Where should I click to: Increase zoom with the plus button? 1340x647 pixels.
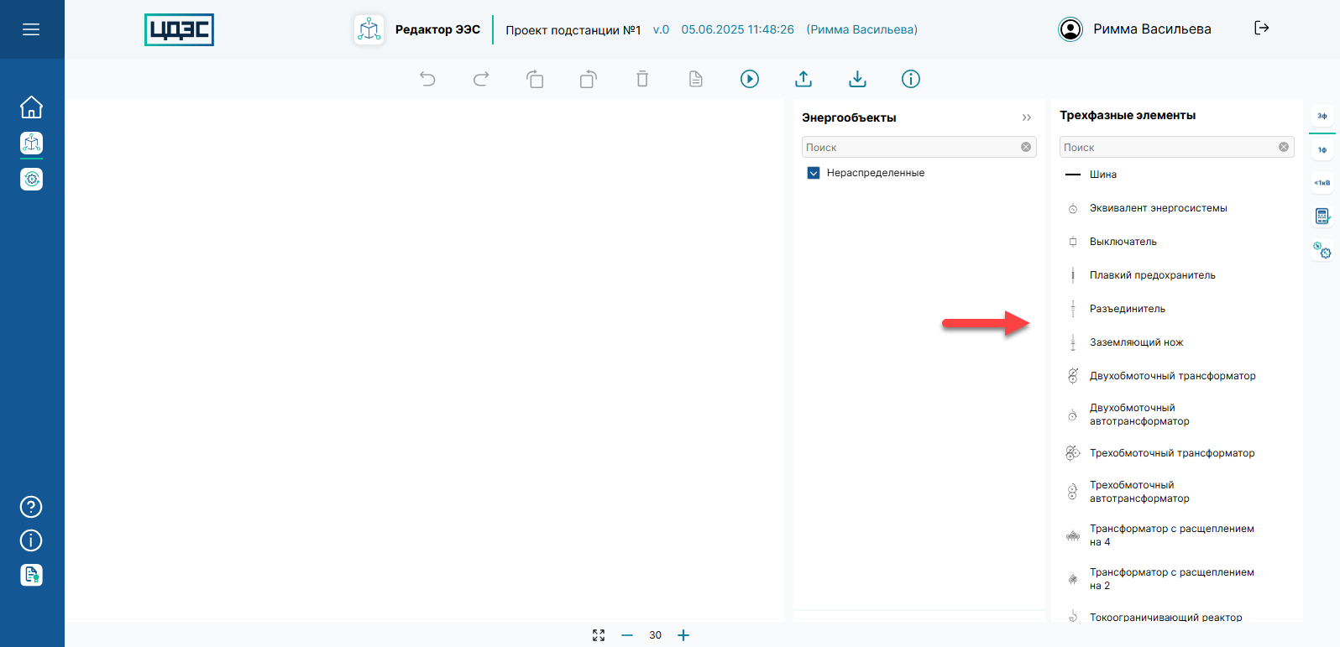tap(683, 635)
